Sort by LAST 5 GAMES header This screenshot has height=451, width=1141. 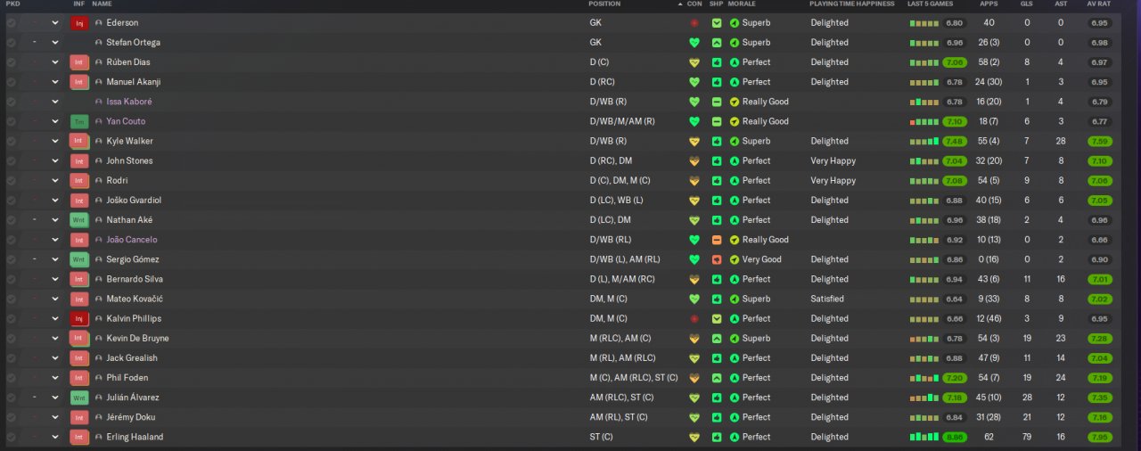click(931, 4)
